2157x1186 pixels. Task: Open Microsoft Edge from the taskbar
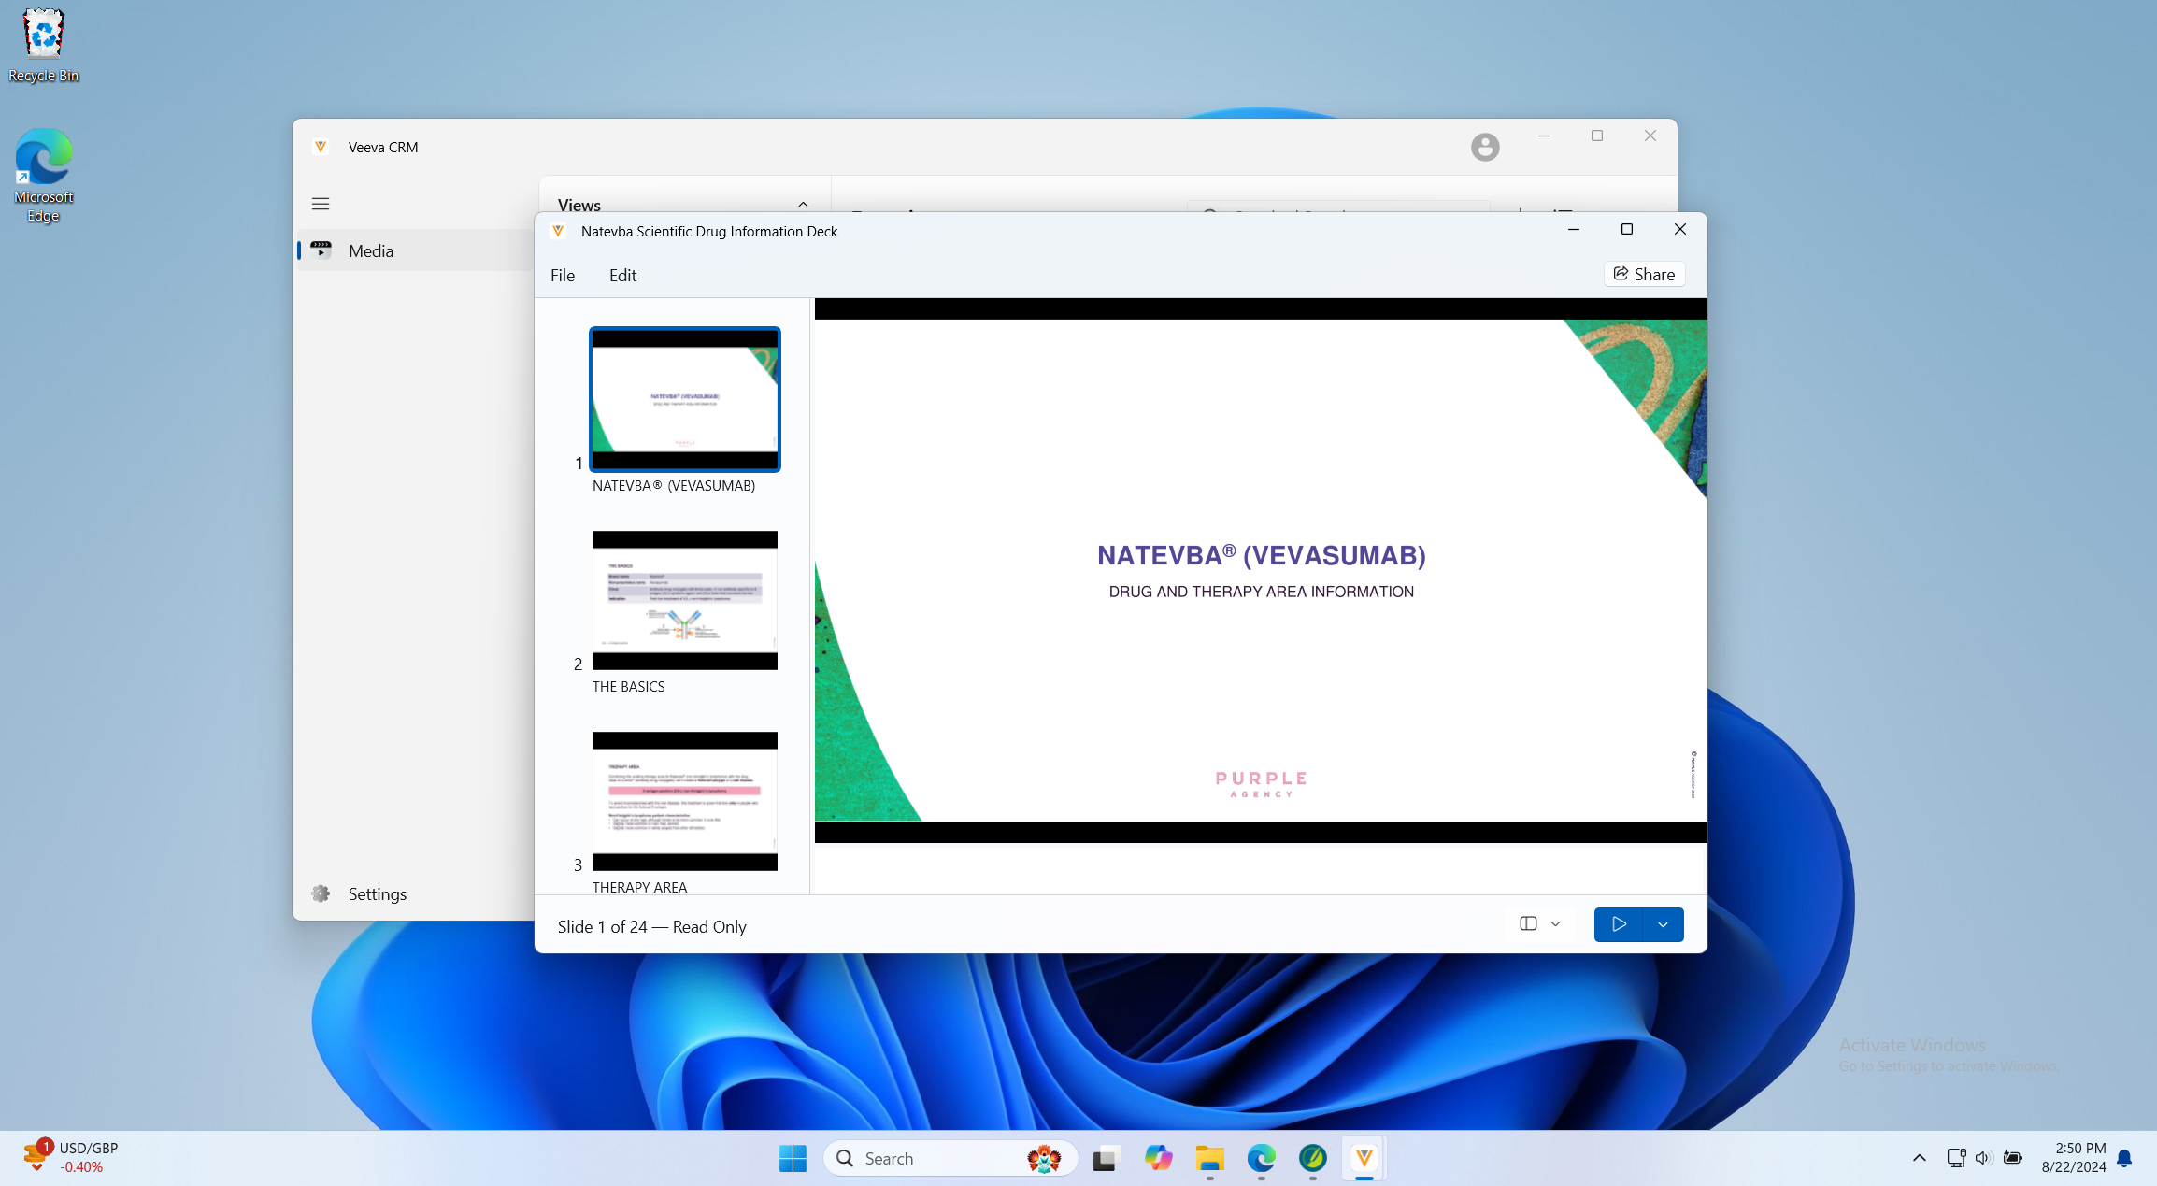(x=1261, y=1158)
